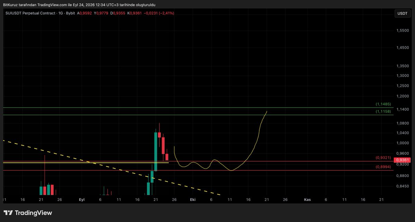Click the 0,9600 price axis value
This screenshot has height=222, width=415.
(x=403, y=154)
